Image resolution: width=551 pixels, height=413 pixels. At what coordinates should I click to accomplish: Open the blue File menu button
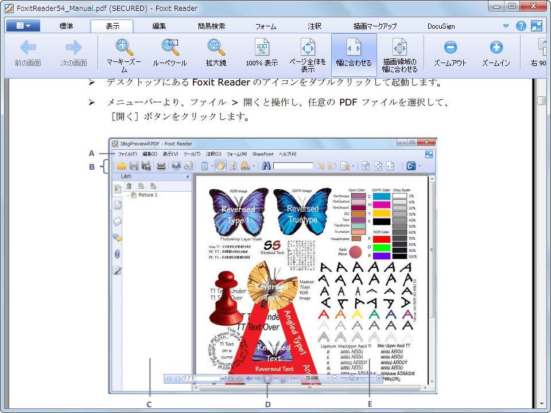(23, 26)
